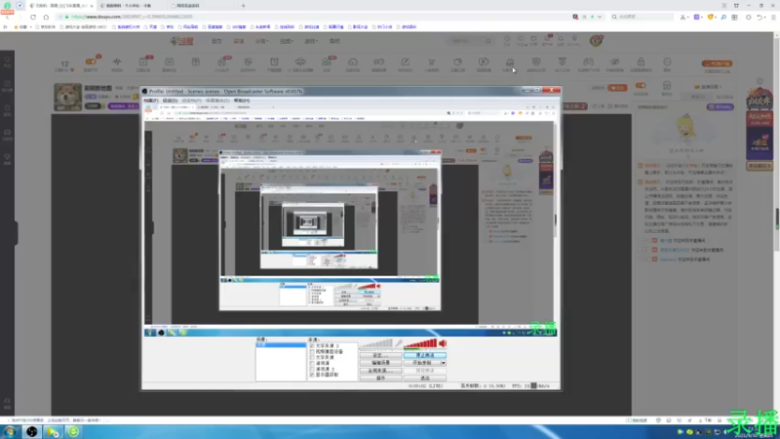Click the 编辑场景 button in OBS
The height and width of the screenshot is (439, 780).
click(380, 363)
